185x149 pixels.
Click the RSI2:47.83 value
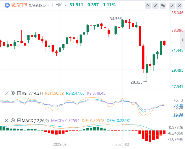75,93
